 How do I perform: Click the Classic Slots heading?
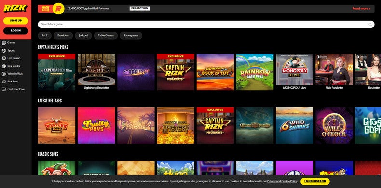click(48, 154)
